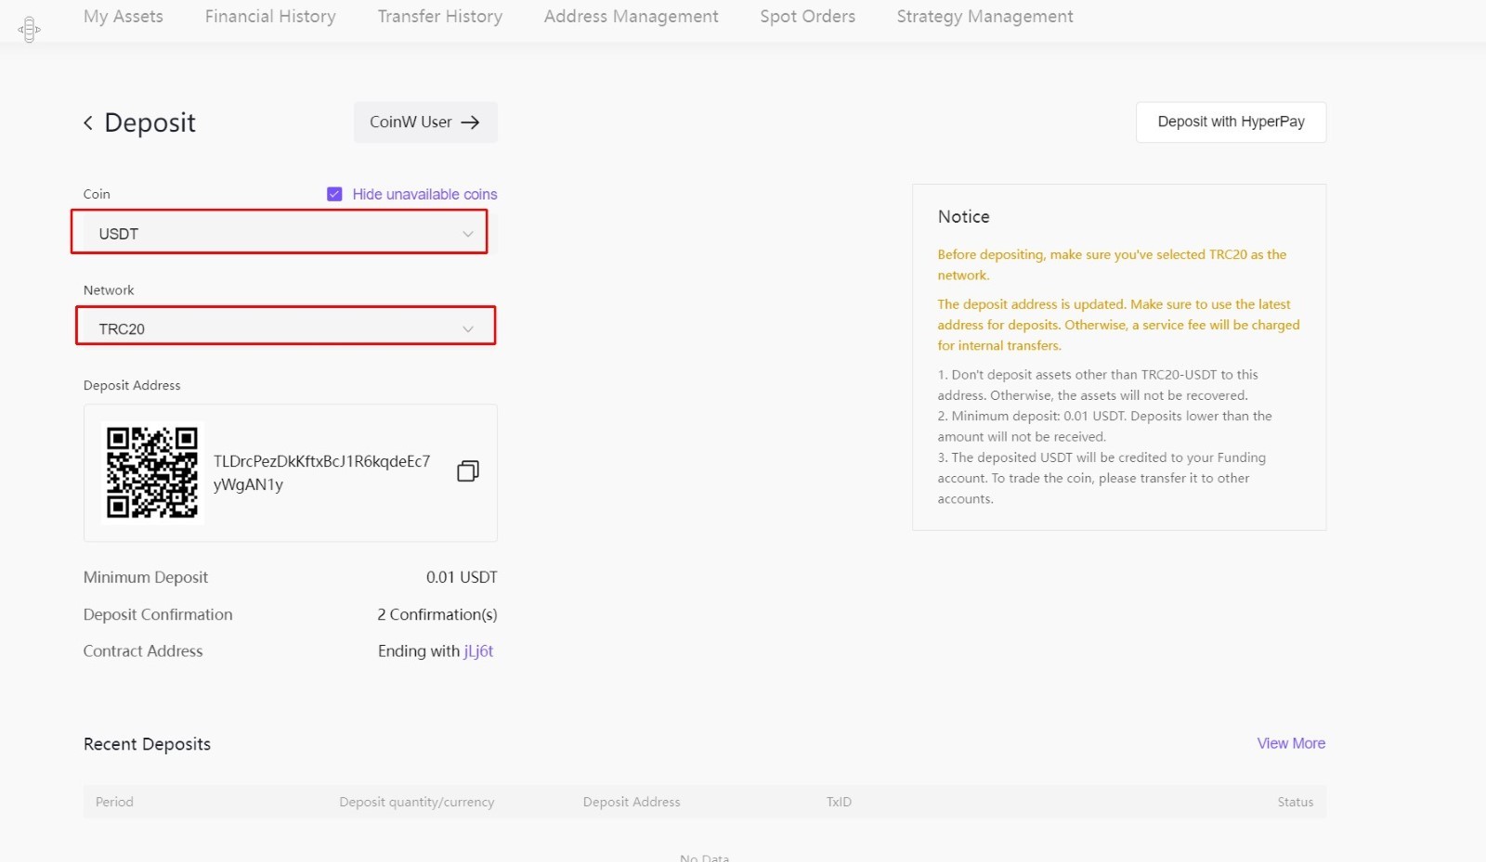Switch to Transfer History tab
Image resolution: width=1486 pixels, height=862 pixels.
pos(439,17)
